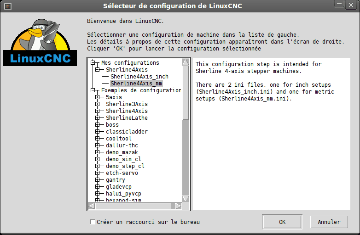Select the etch-servo tree entry
This screenshot has width=360, height=235.
[122, 173]
